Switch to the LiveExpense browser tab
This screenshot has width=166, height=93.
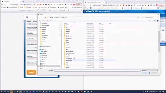click(x=11, y=2)
